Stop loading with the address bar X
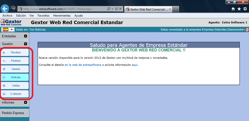Screen dimensions: 249x121 [x=120, y=9]
